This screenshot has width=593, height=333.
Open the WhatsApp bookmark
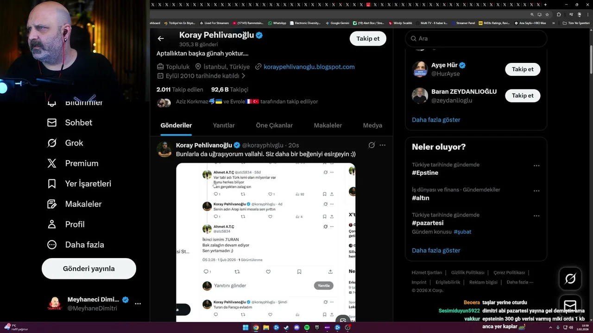point(277,23)
